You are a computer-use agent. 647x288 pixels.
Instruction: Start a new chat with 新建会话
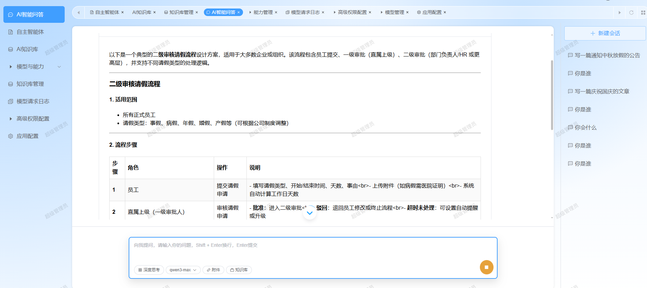605,33
